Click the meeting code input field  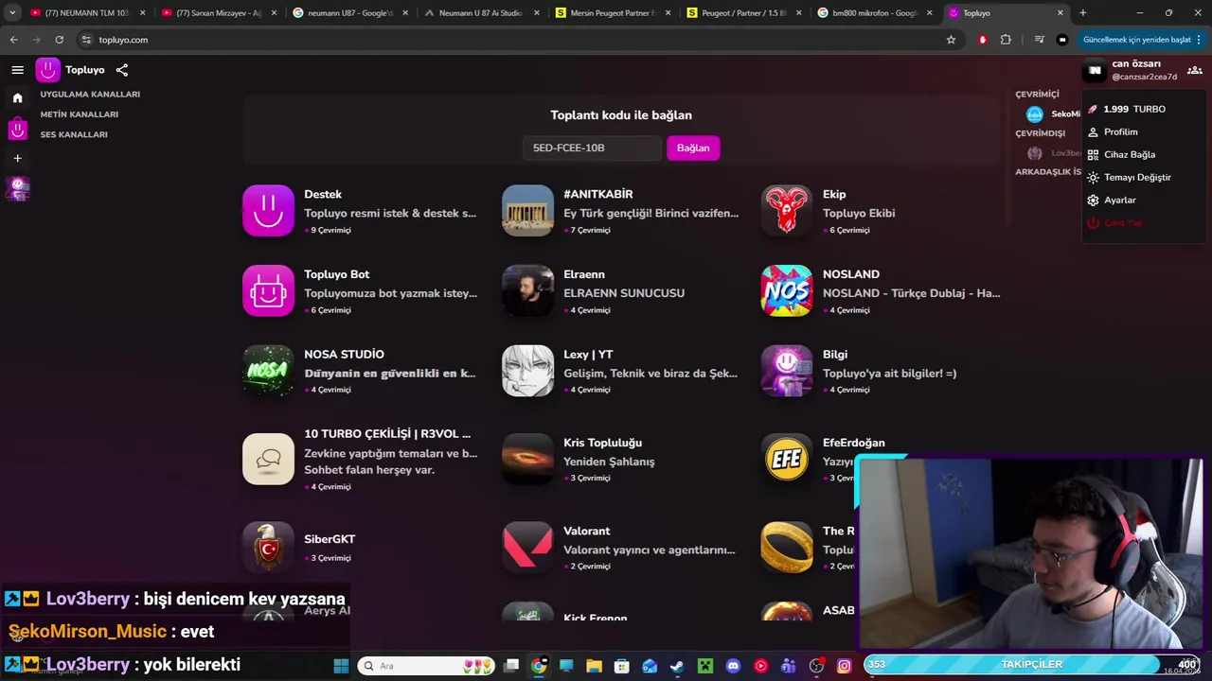point(592,148)
